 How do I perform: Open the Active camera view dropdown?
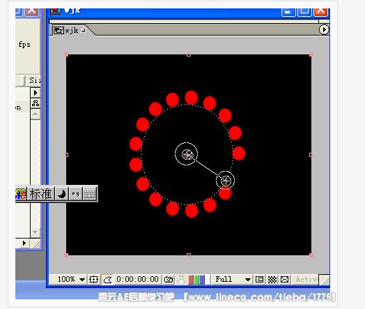pos(305,279)
